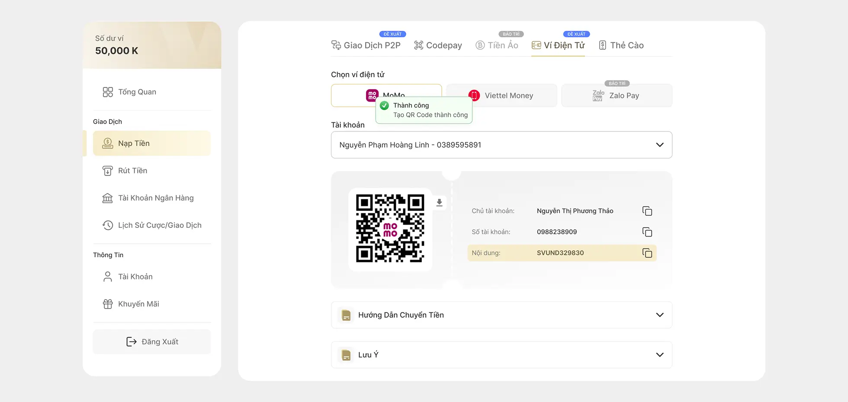The height and width of the screenshot is (402, 848).
Task: Choose Zalo Pay e-wallet option
Action: pyautogui.click(x=617, y=96)
